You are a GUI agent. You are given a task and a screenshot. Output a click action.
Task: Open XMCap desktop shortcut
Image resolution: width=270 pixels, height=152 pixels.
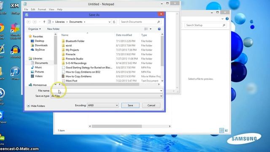click(15, 8)
